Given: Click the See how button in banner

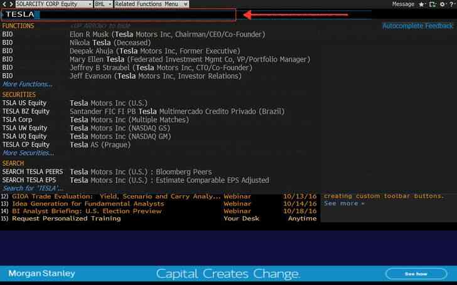Looking at the screenshot, I should pyautogui.click(x=416, y=274).
